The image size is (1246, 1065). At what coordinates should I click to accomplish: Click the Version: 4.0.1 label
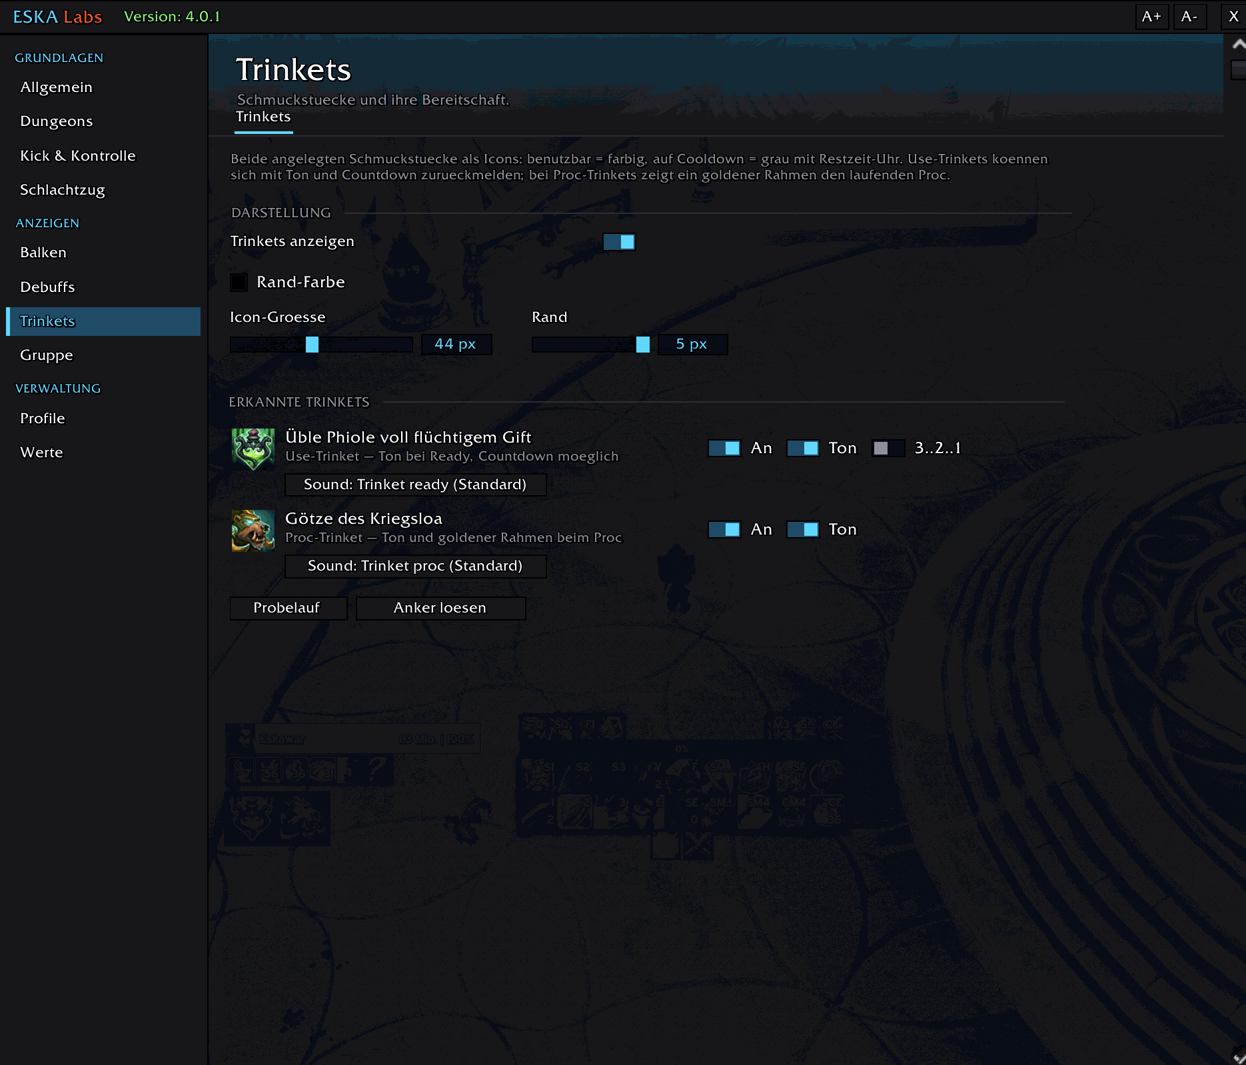(172, 17)
